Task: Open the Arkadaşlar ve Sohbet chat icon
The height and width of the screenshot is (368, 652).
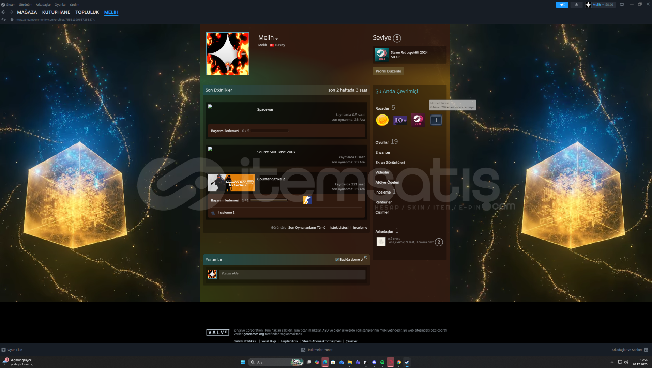Action: [646, 350]
